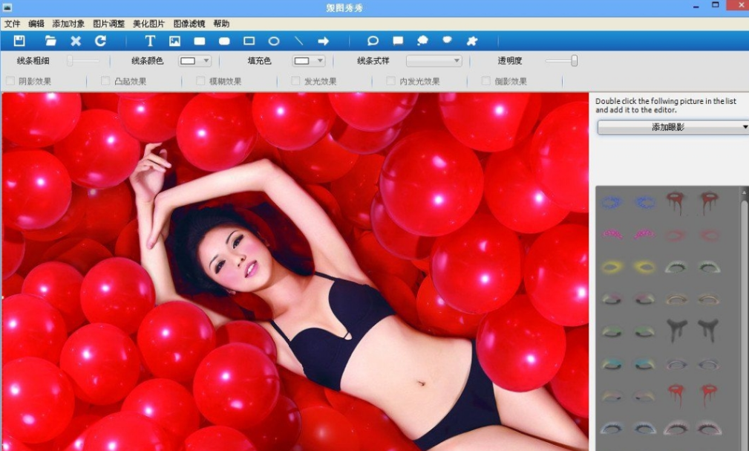749x451 pixels.
Task: Check the 倒影效果 option
Action: point(485,81)
